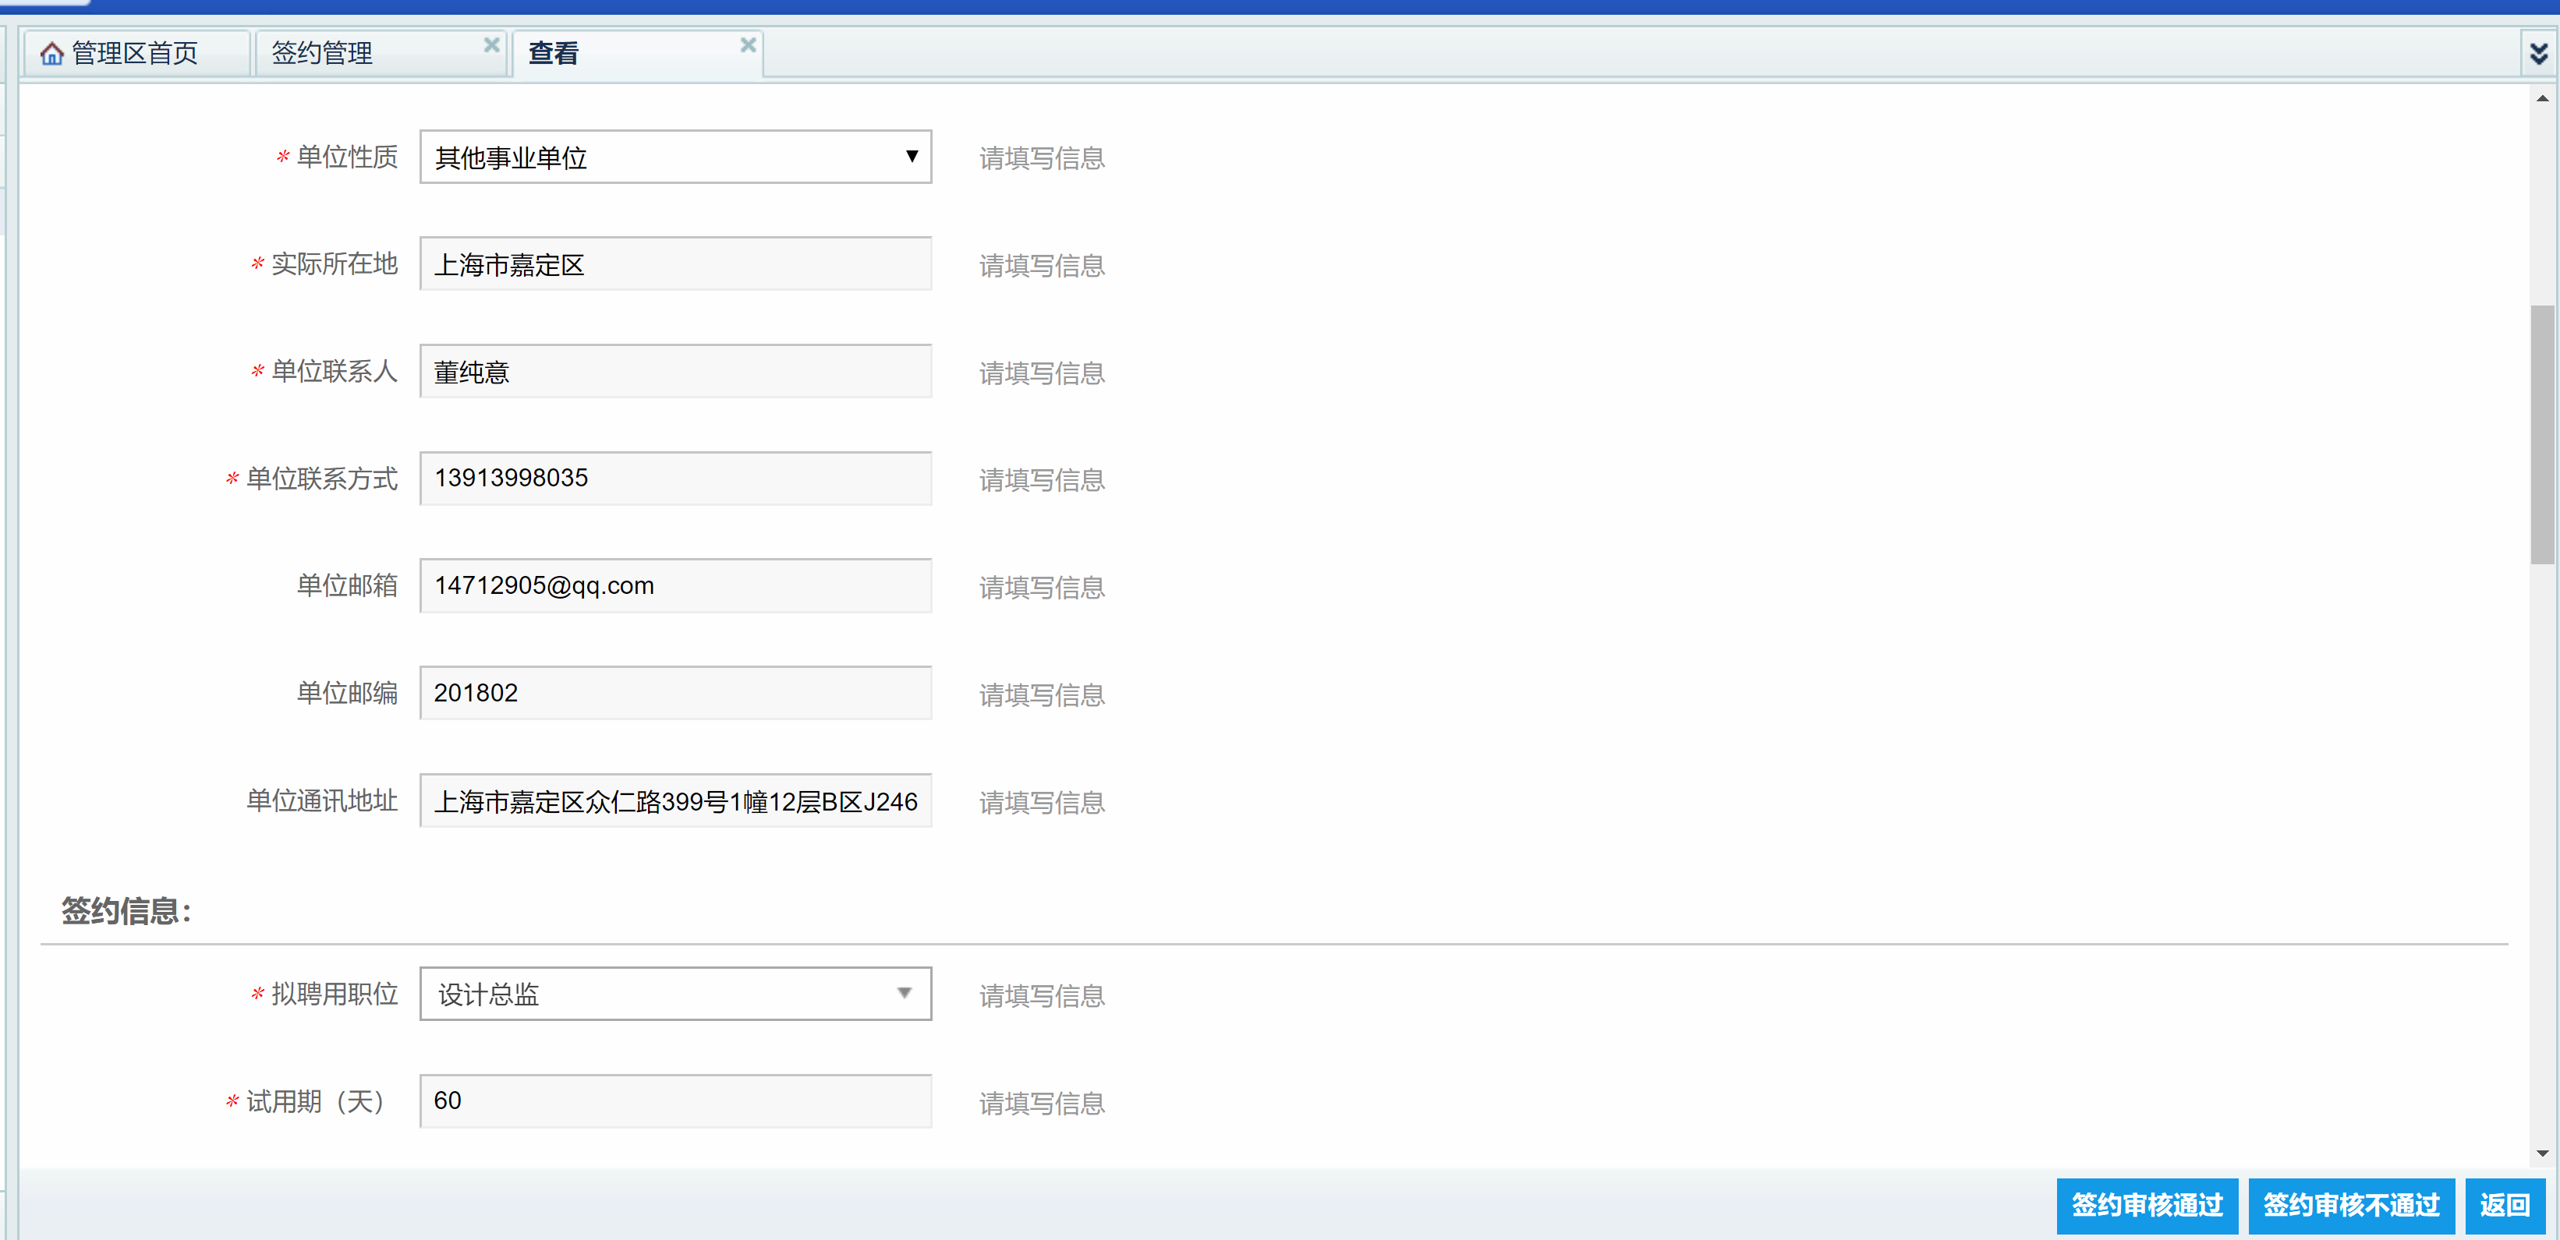Click the home icon on 管理区首页 tab
The height and width of the screenshot is (1240, 2560).
pyautogui.click(x=51, y=54)
